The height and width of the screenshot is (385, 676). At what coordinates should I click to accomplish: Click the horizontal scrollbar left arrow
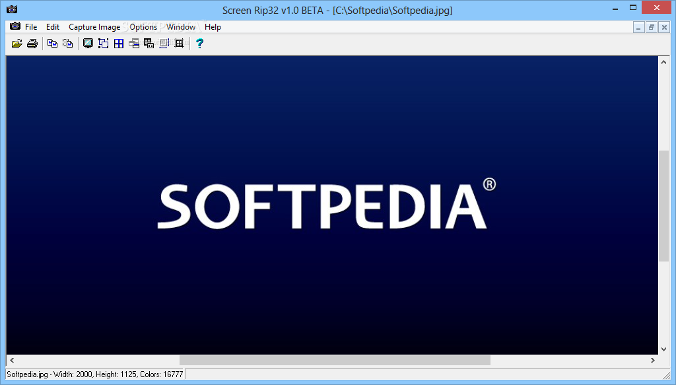pos(12,360)
